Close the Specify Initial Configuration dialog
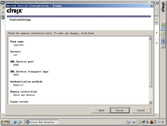The image size is (167, 126). (151, 6)
